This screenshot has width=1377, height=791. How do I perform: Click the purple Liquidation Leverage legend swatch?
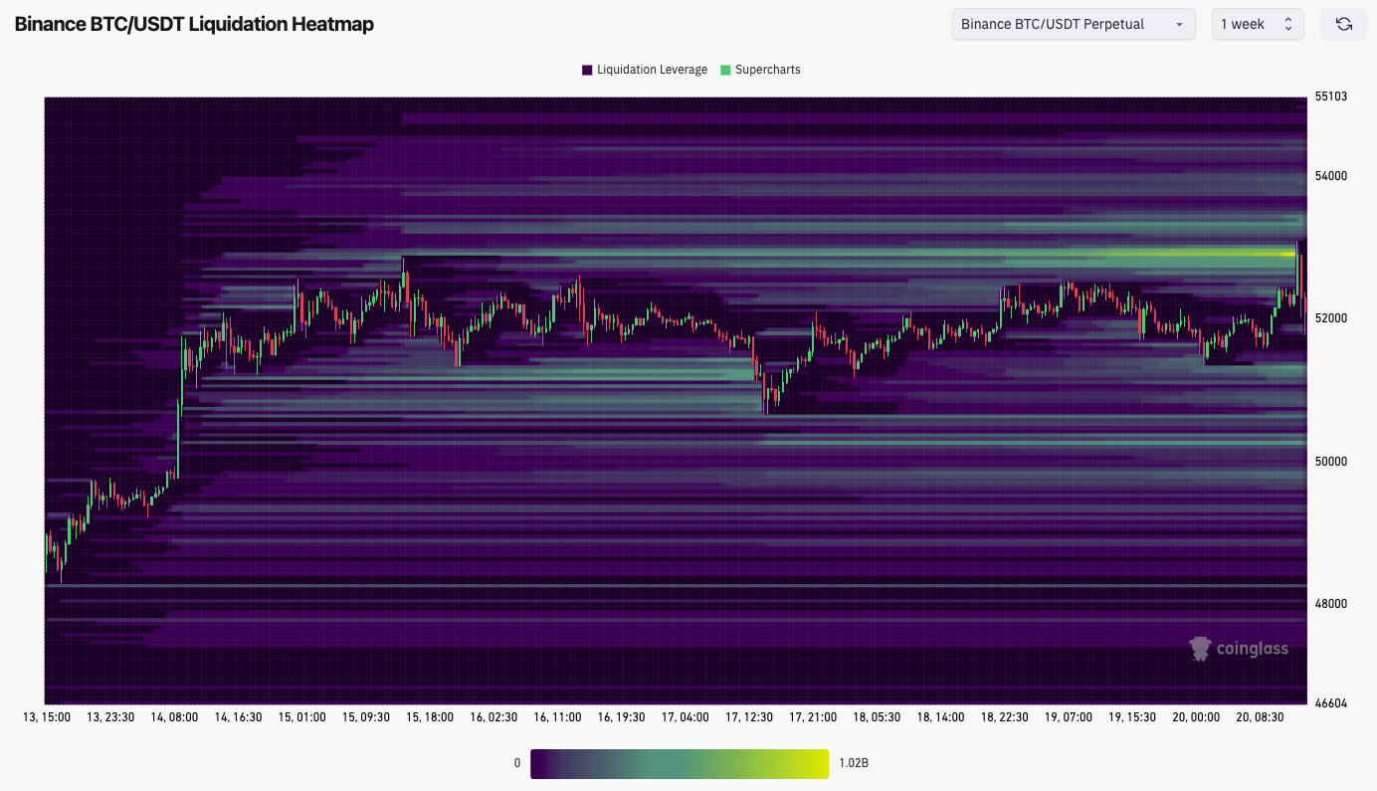(x=587, y=70)
